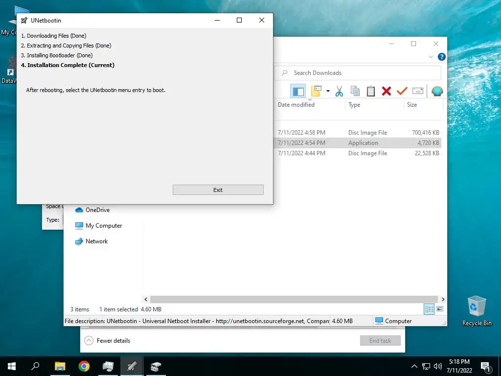Click the 'Installation Complete (Current)' step text
This screenshot has width=501, height=376.
coord(68,65)
